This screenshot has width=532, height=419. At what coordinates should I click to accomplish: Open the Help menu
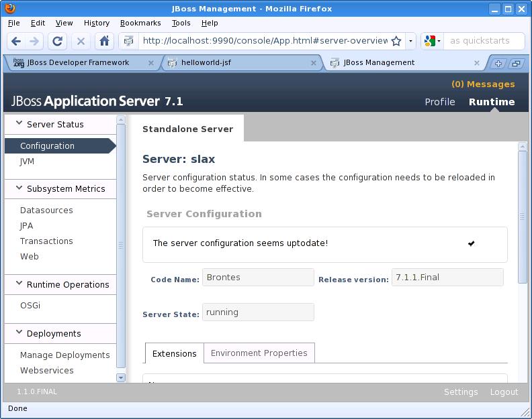tap(210, 23)
